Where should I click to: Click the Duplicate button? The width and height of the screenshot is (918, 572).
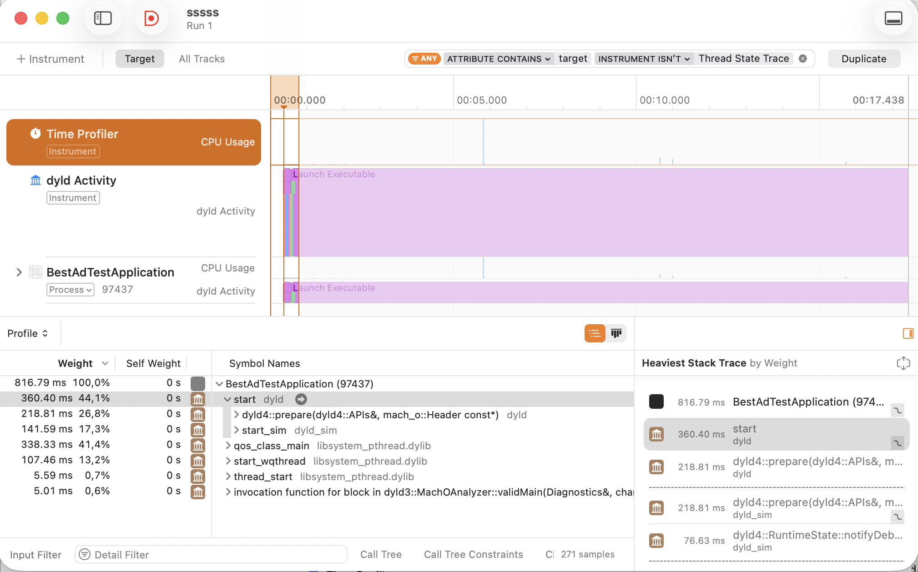point(863,59)
